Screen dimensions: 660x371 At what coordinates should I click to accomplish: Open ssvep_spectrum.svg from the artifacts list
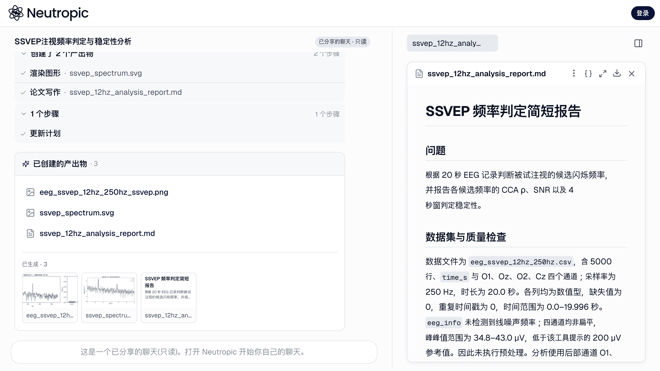pyautogui.click(x=77, y=213)
